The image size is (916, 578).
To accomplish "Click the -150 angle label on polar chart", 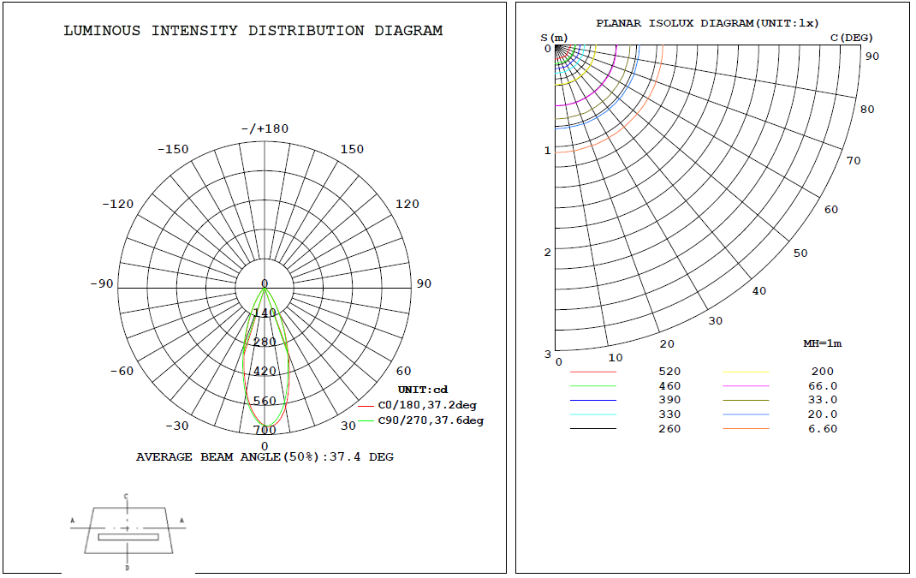I will 173,149.
